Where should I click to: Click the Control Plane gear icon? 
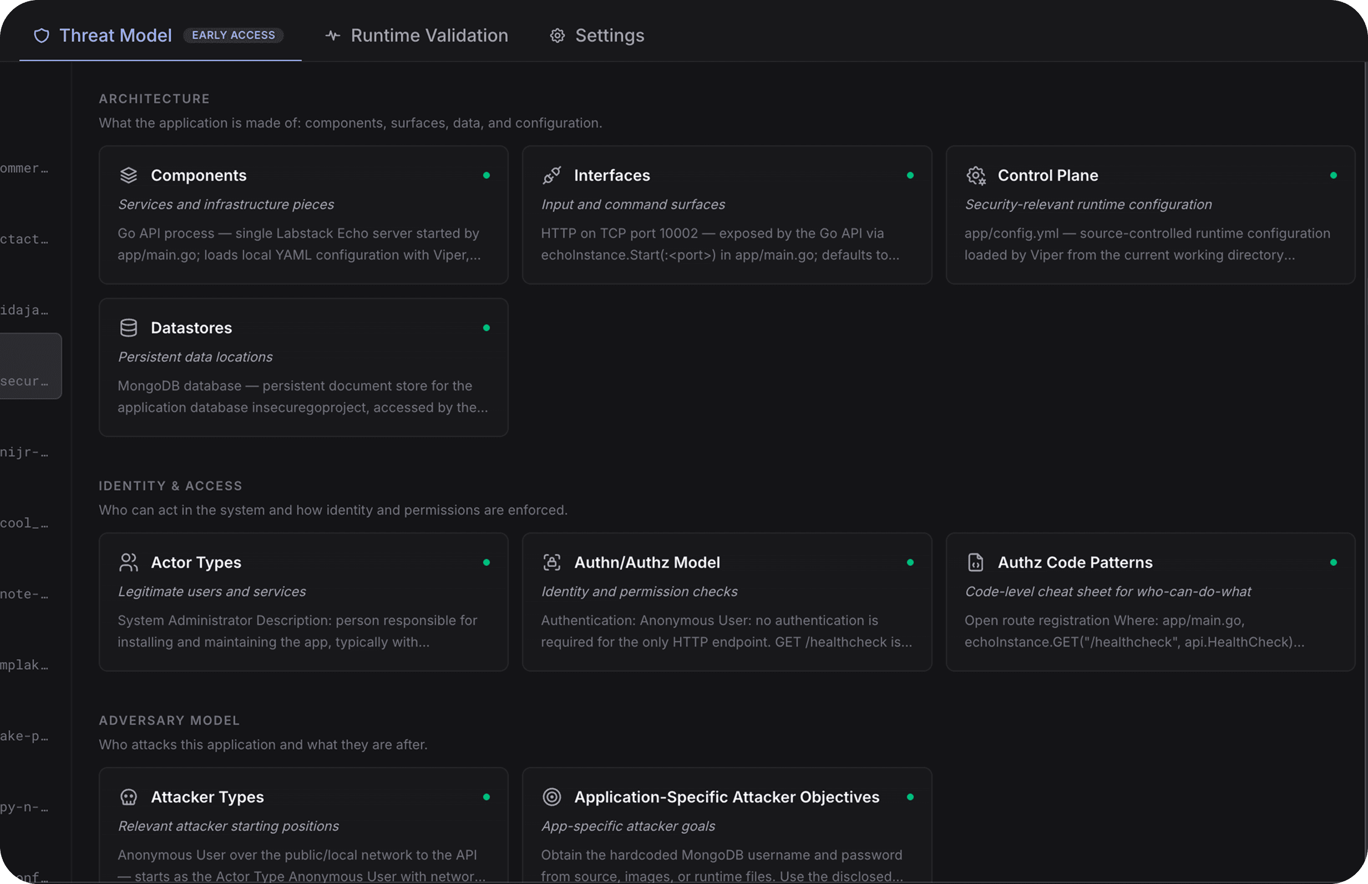point(975,175)
